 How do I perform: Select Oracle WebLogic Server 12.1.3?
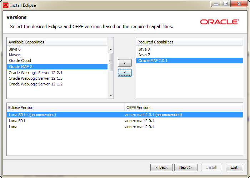click(x=57, y=78)
